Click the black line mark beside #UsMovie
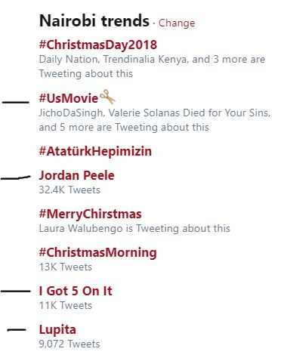Image resolution: width=284 pixels, height=358 pixels. (16, 102)
